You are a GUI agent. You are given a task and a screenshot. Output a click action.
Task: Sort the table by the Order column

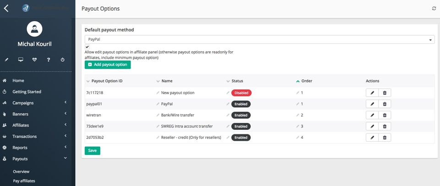coord(306,81)
